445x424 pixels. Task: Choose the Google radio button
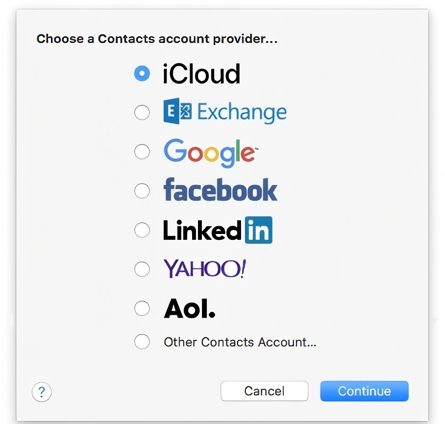pos(142,152)
